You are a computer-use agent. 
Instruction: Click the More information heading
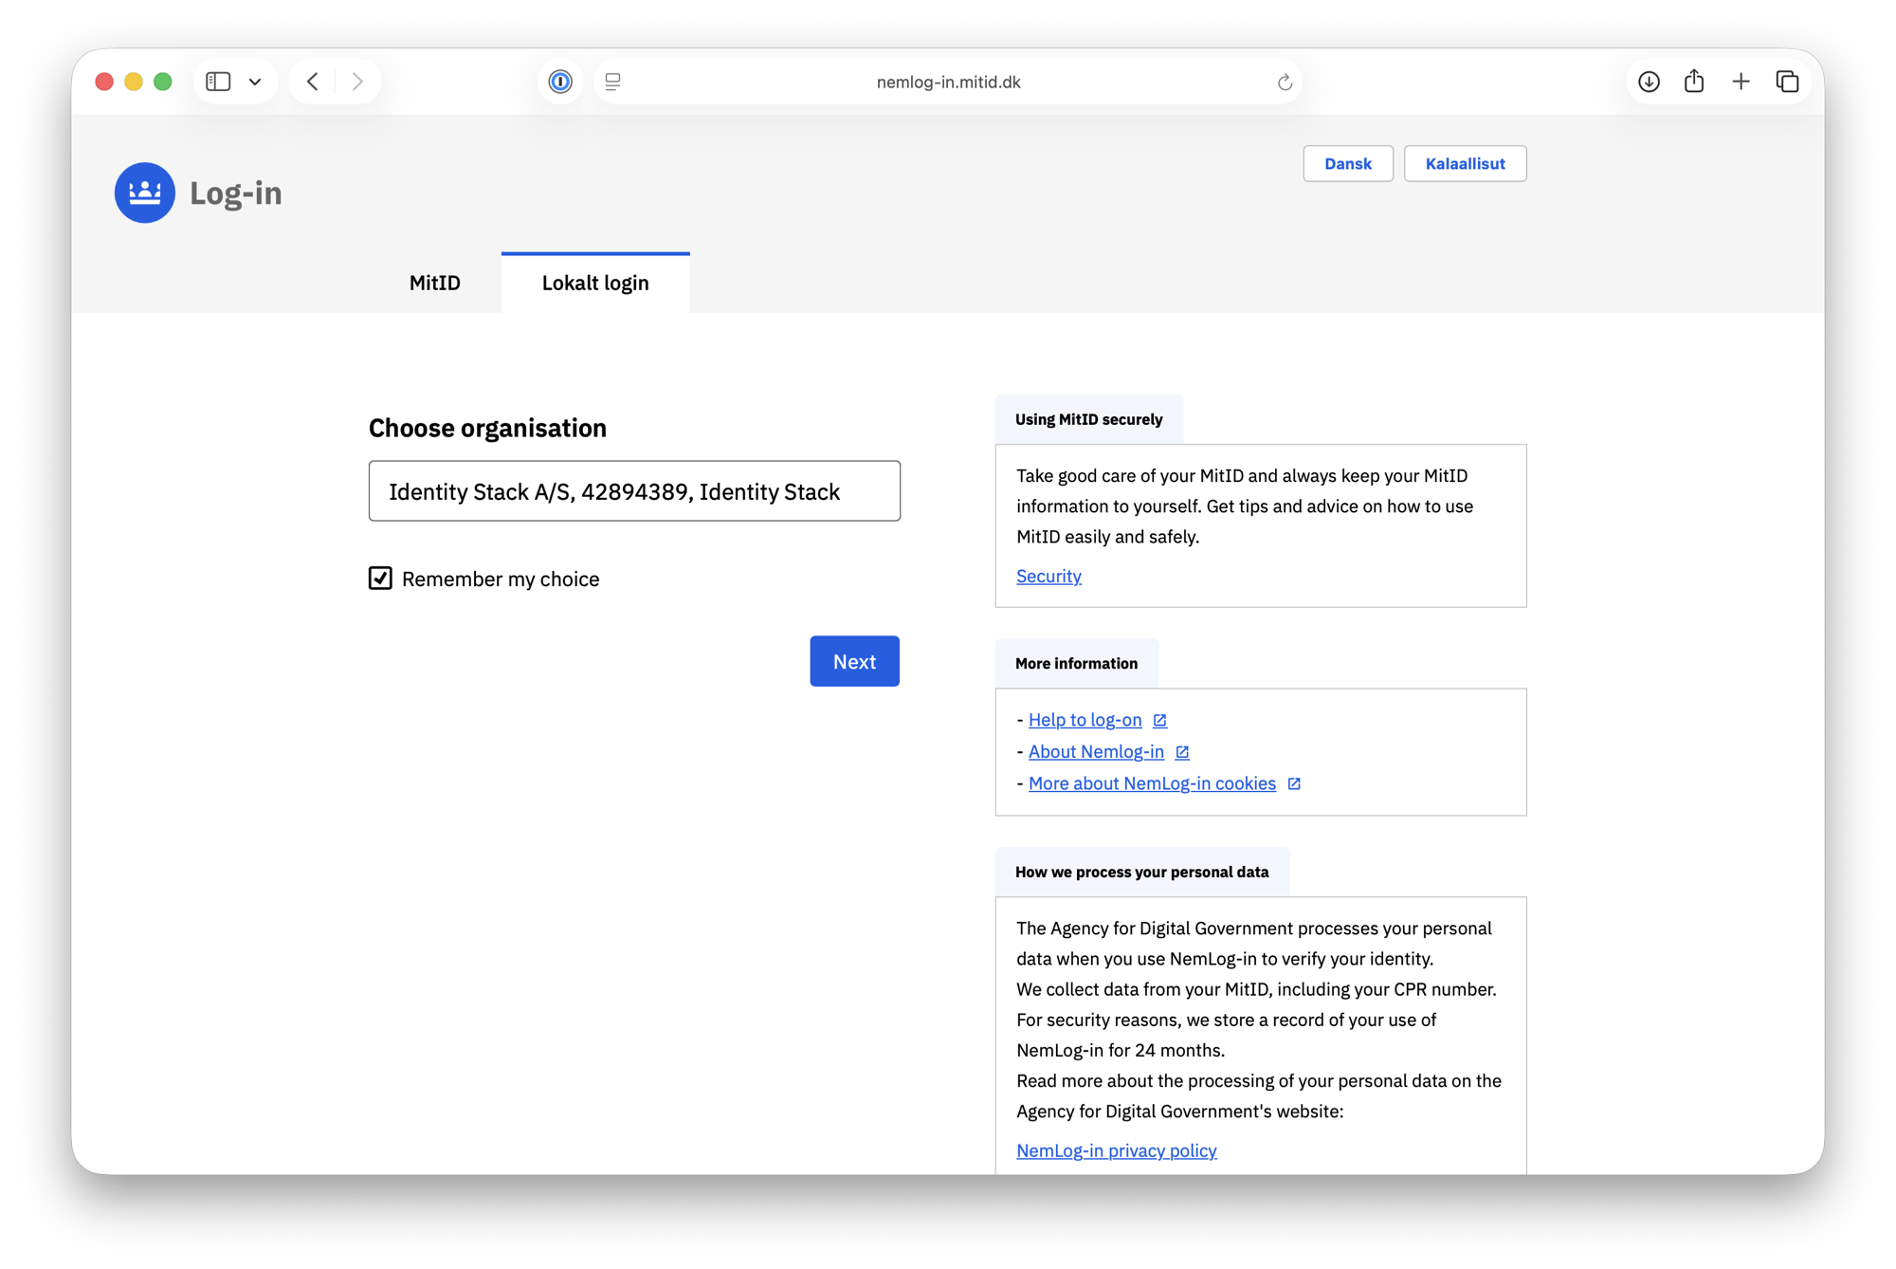1076,663
